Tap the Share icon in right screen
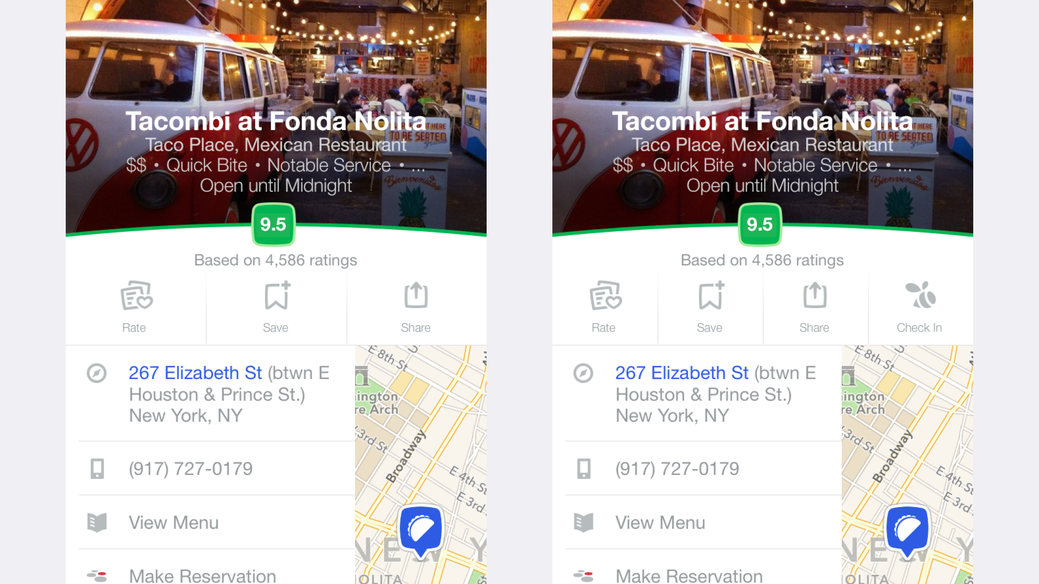This screenshot has height=584, width=1039. [815, 294]
